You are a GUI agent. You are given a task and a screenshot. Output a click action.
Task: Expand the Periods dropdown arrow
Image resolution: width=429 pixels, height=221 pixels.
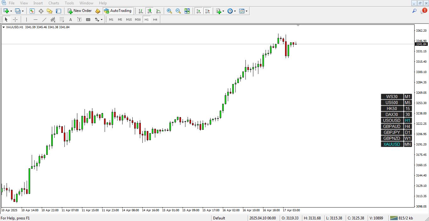[235, 11]
